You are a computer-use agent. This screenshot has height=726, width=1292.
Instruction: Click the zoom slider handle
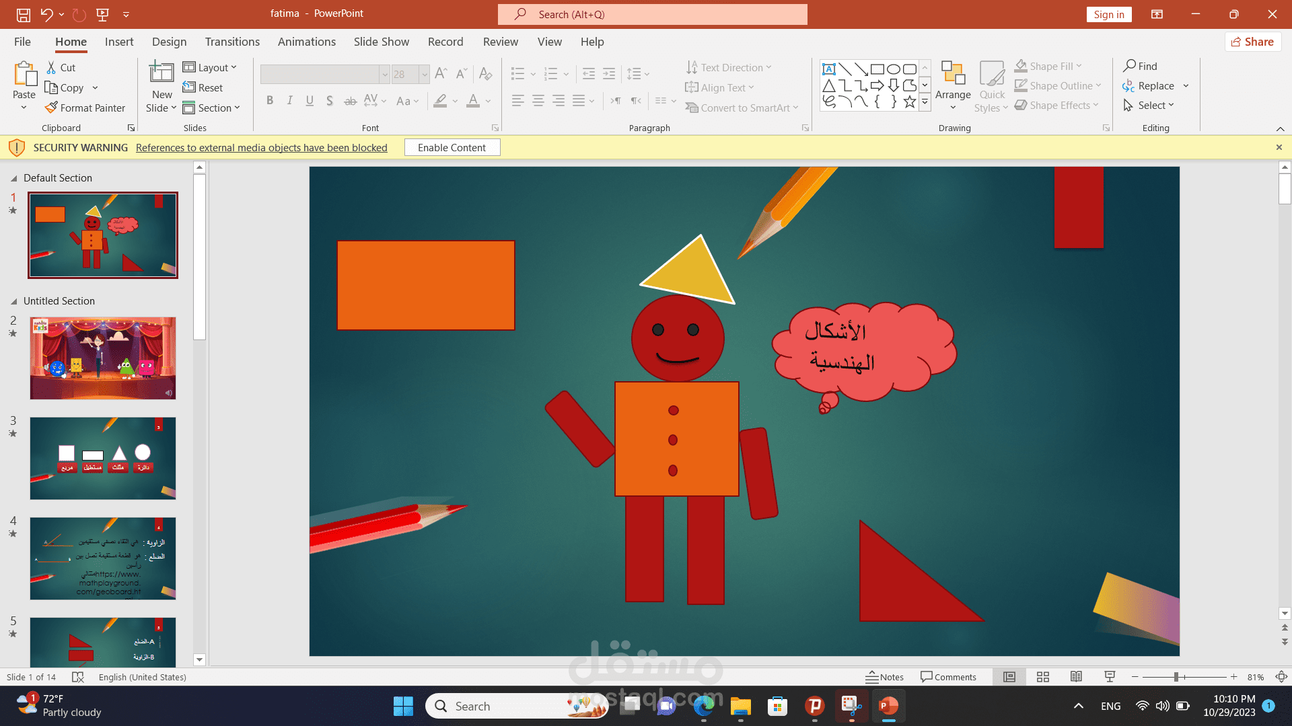tap(1176, 677)
